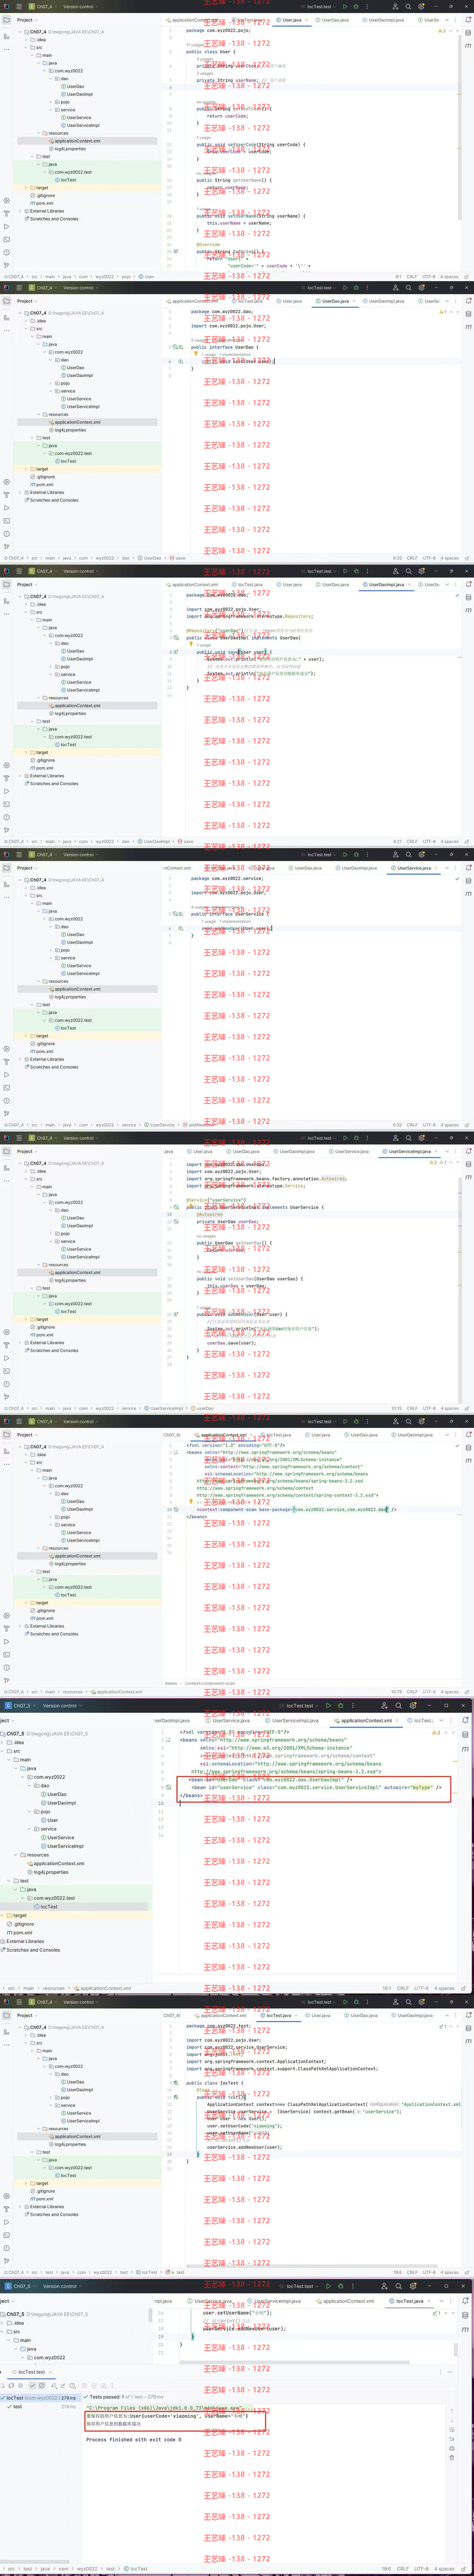This screenshot has width=474, height=2576.
Task: Click 'Process finished with exit code 0' output line
Action: pyautogui.click(x=134, y=2440)
